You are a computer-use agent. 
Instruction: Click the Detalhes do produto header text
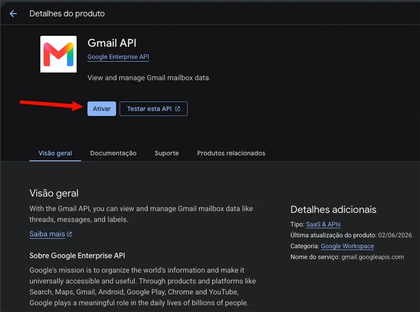click(67, 14)
